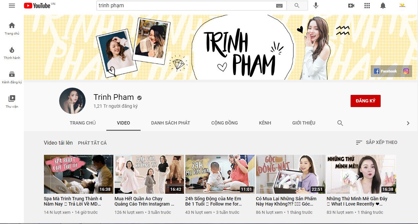Open Thư viện library in sidebar
418x224 pixels.
click(12, 101)
